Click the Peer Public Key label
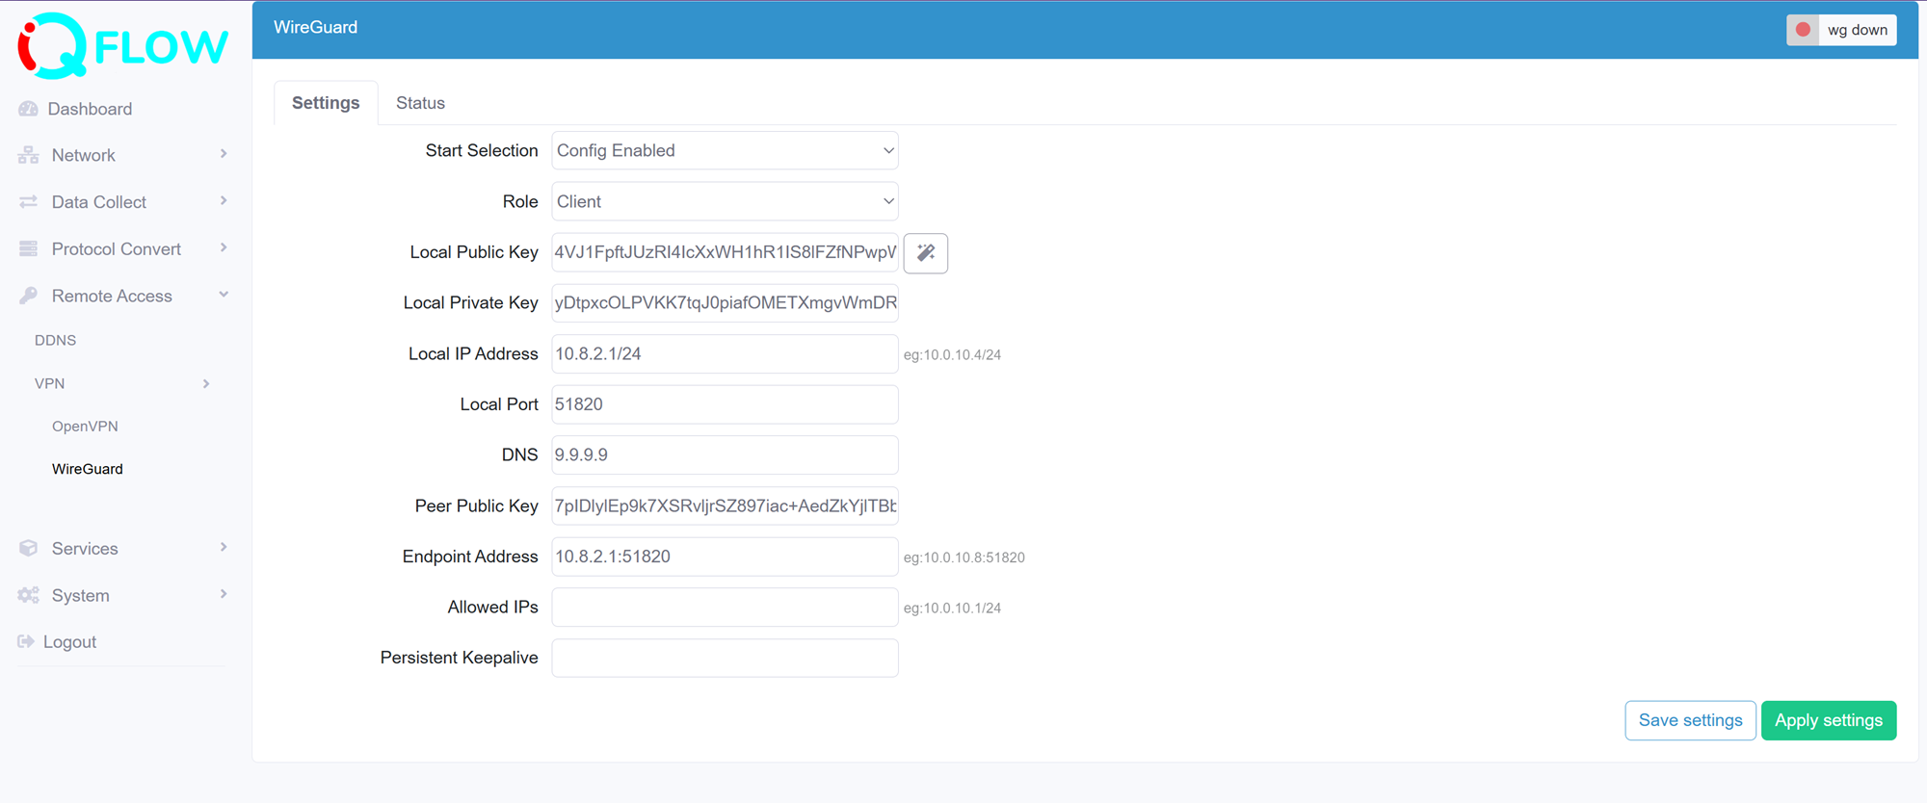Screen dimensions: 1927x803 [x=476, y=505]
